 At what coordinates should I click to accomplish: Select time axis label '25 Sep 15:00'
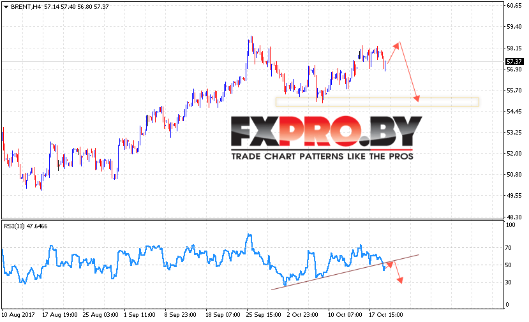pyautogui.click(x=264, y=315)
